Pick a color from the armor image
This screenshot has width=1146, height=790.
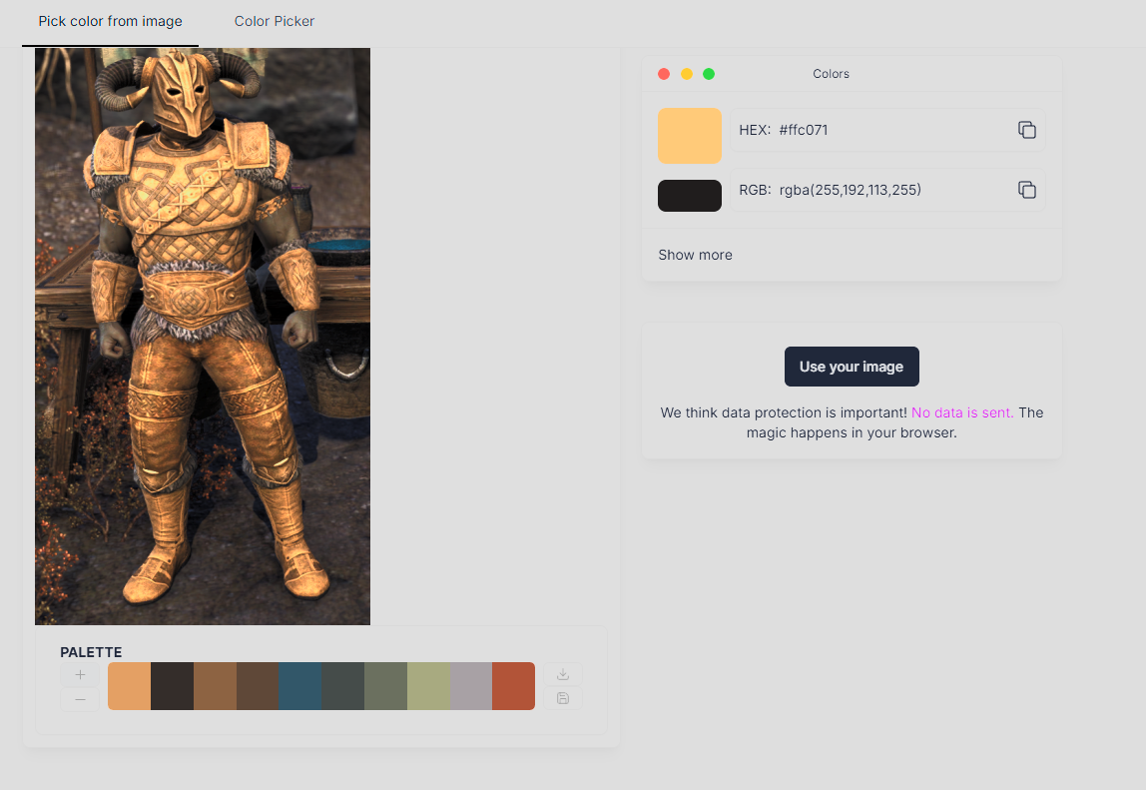tap(203, 337)
